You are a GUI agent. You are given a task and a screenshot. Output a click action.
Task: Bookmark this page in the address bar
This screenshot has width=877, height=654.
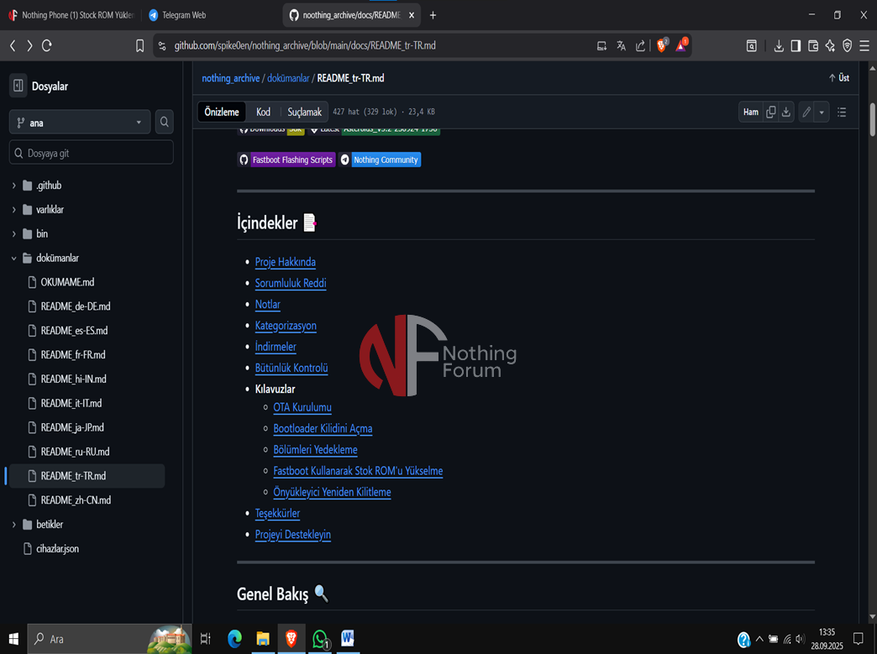[140, 45]
